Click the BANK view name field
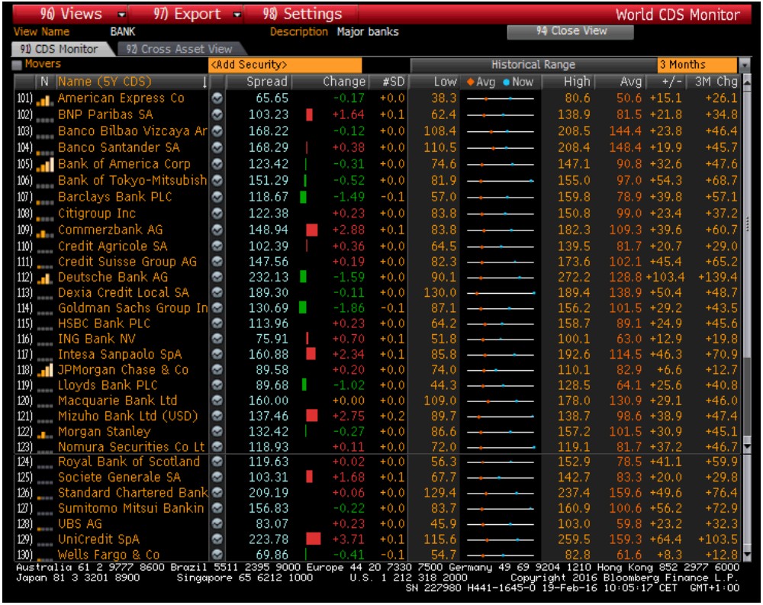This screenshot has width=763, height=605. [x=123, y=32]
